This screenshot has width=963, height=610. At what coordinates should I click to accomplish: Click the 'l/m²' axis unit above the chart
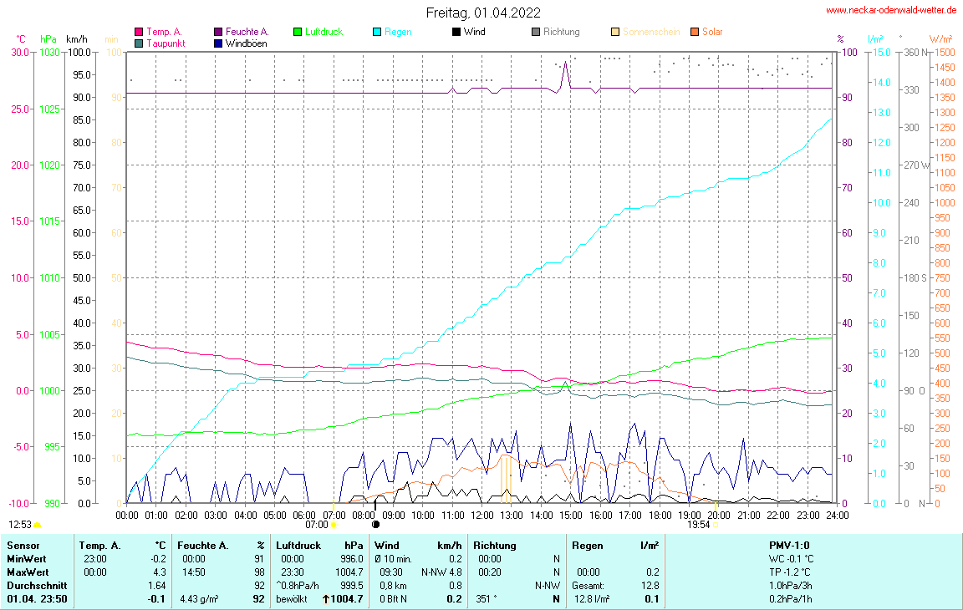(x=875, y=39)
